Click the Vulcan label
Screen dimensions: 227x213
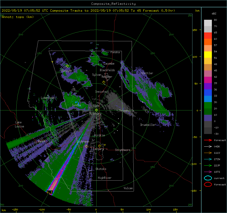pyautogui.click(x=128, y=188)
